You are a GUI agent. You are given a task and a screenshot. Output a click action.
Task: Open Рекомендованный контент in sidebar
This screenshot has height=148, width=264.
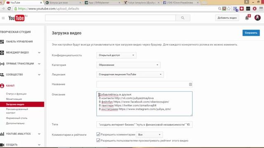click(x=17, y=111)
